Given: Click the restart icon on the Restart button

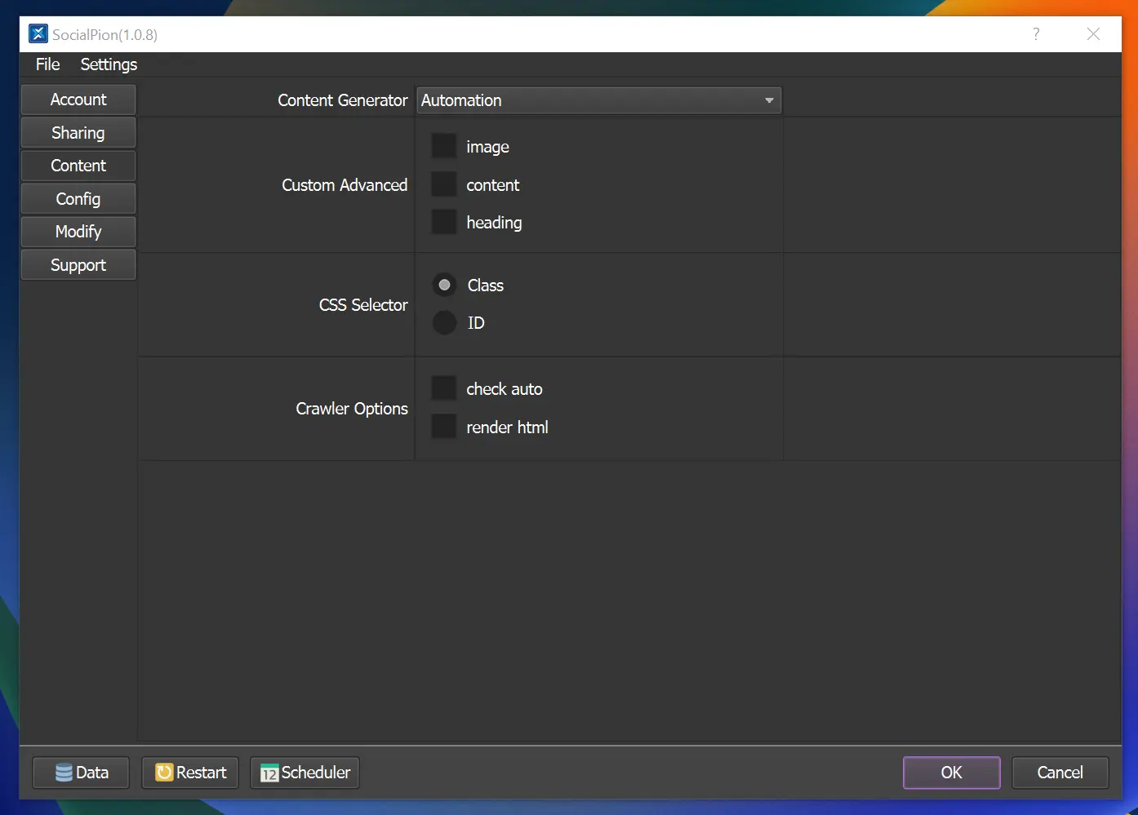Looking at the screenshot, I should (x=164, y=773).
